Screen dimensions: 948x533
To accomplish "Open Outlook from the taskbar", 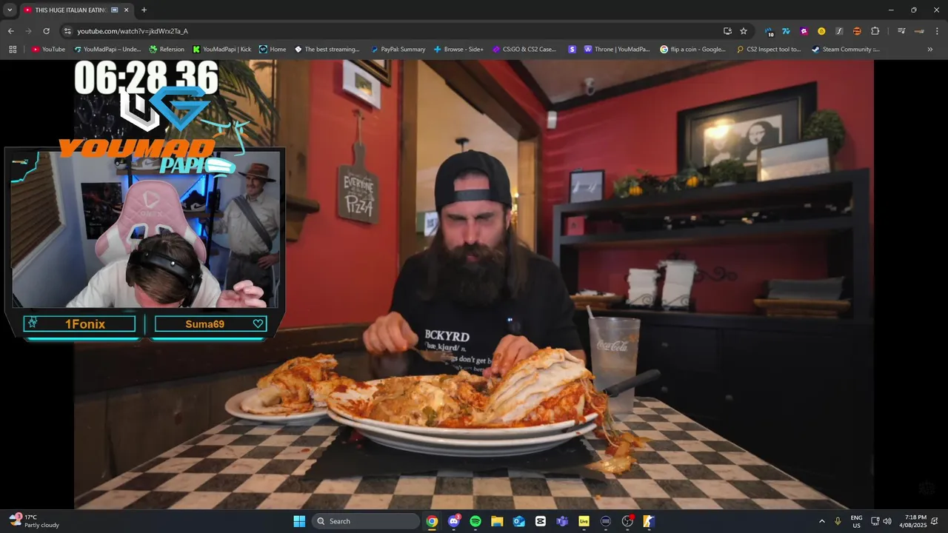I will click(519, 521).
